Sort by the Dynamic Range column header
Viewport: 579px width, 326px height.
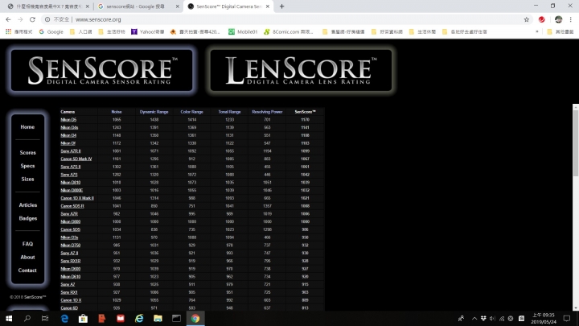(x=154, y=112)
